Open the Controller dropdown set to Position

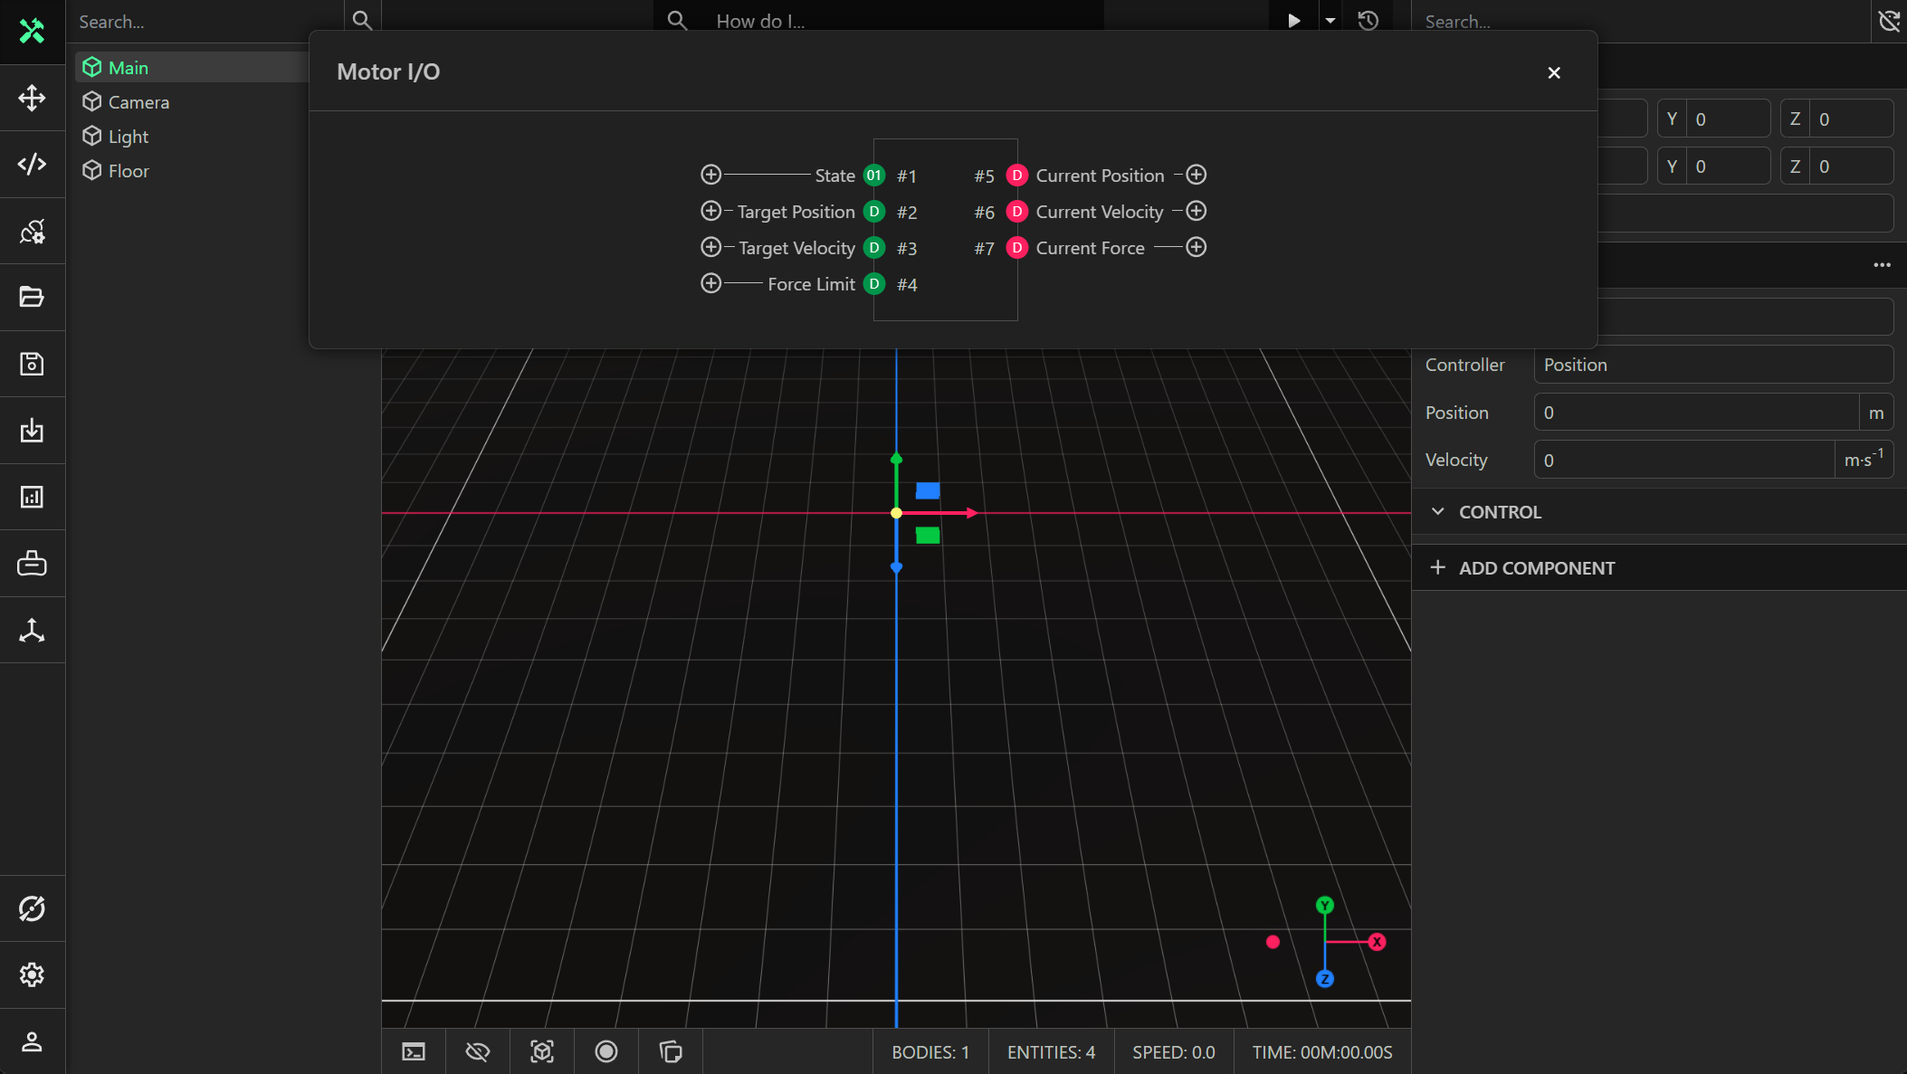(x=1713, y=365)
